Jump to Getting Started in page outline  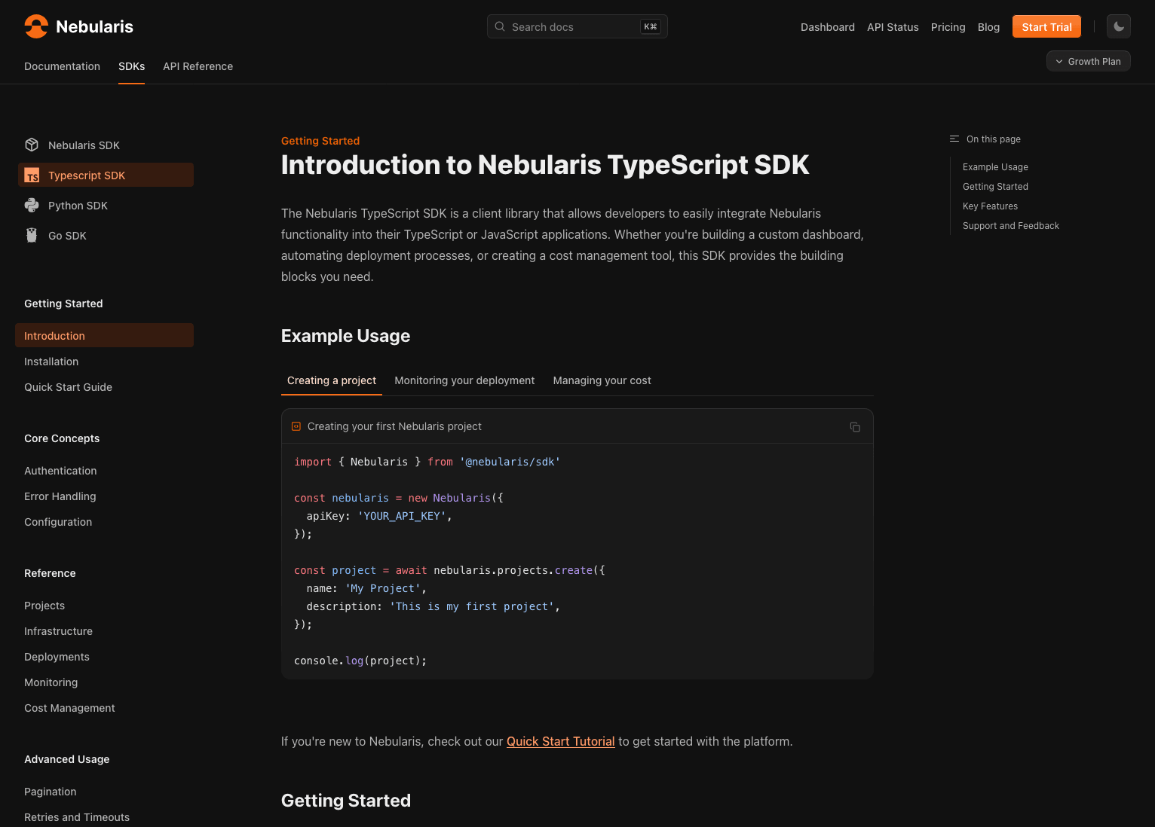tap(995, 187)
